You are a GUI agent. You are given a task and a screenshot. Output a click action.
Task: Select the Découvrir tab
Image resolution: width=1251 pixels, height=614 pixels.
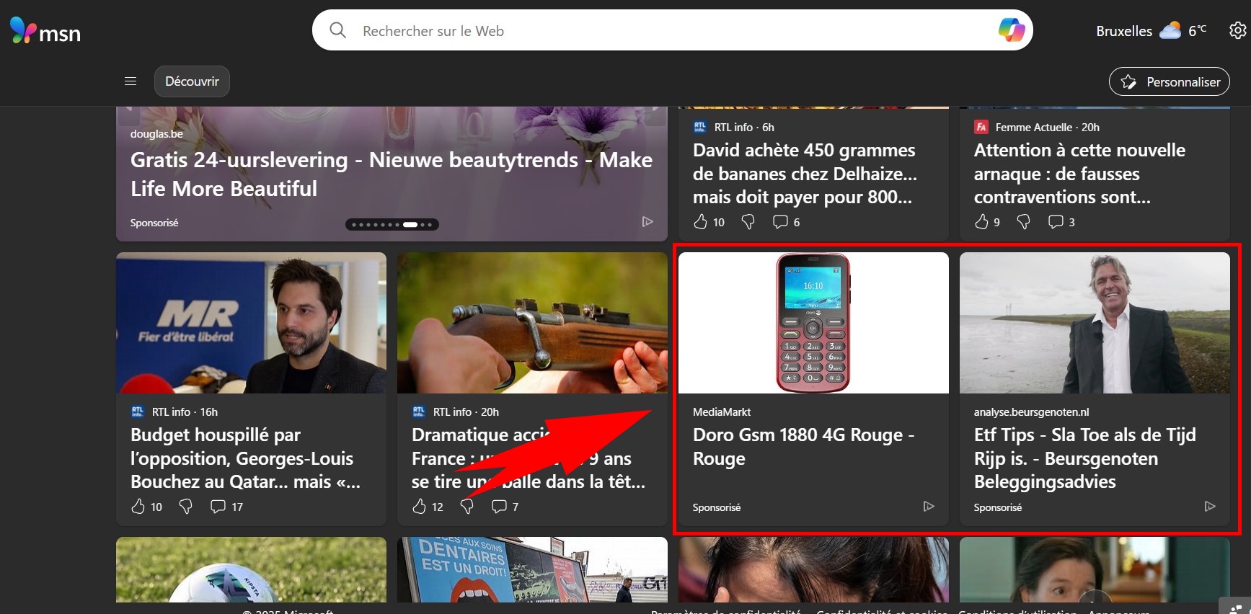tap(192, 81)
